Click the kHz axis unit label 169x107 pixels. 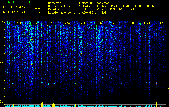coord(2,22)
